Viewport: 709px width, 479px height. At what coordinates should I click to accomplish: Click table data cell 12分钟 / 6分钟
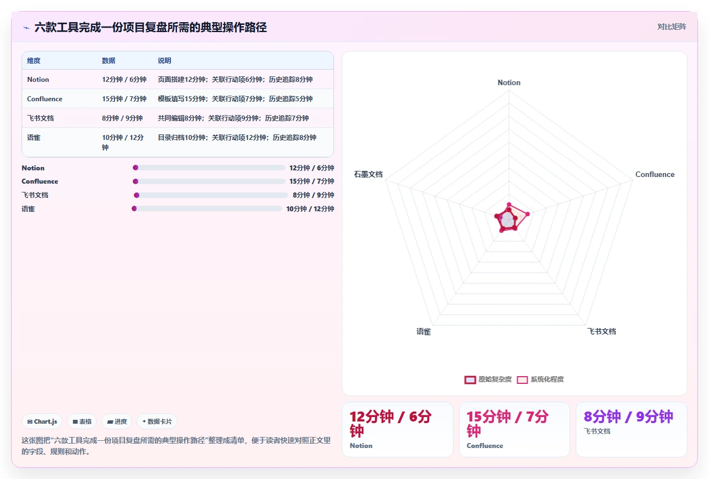point(124,80)
